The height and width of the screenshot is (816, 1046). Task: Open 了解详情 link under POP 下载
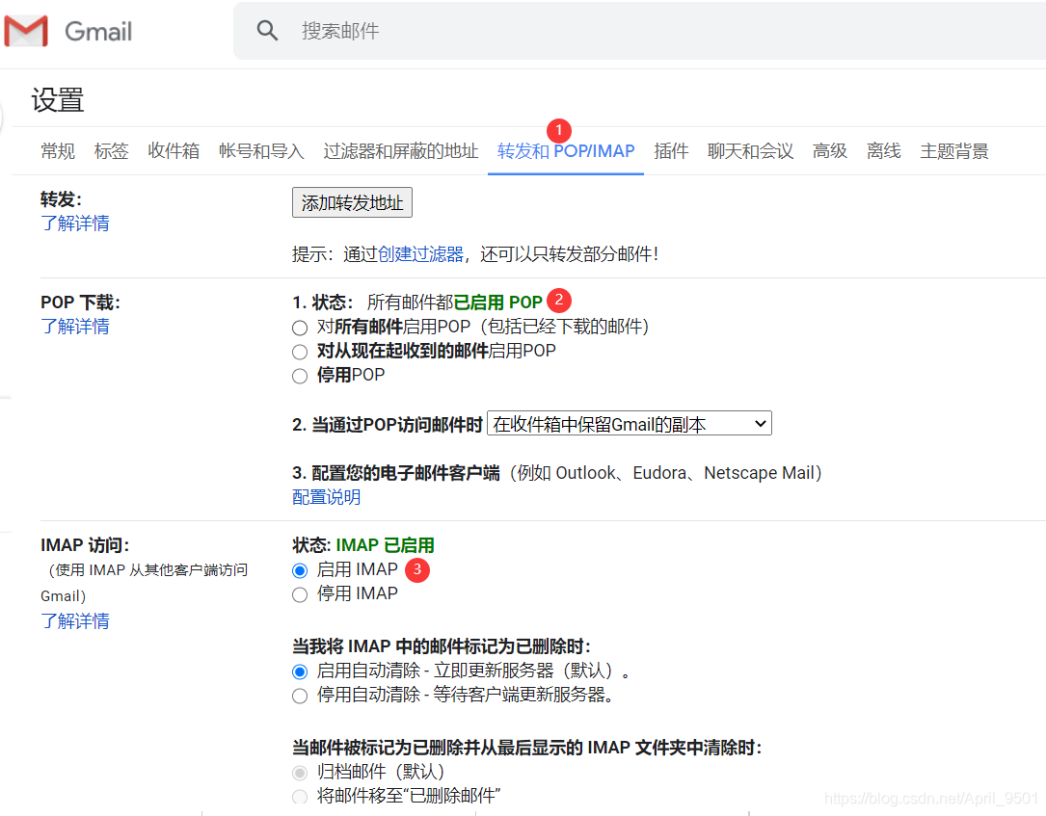click(x=75, y=327)
